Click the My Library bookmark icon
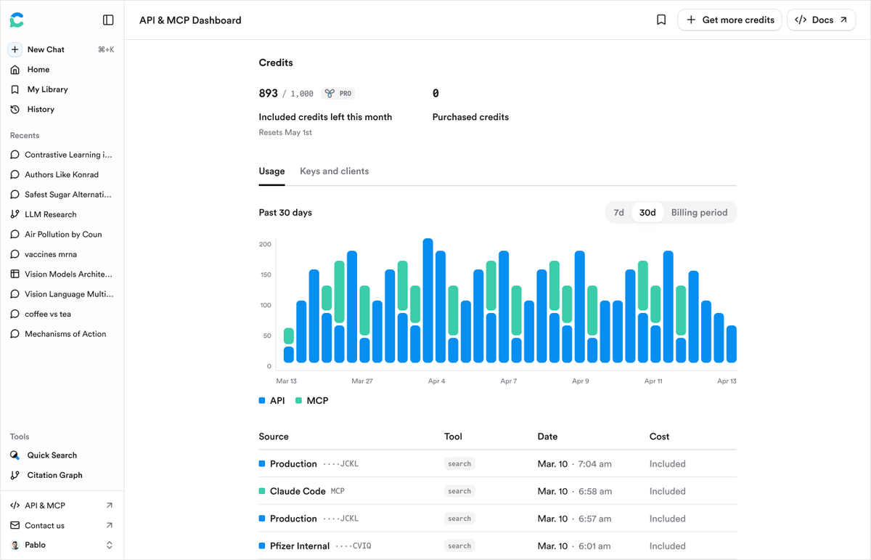The image size is (871, 560). coord(15,89)
